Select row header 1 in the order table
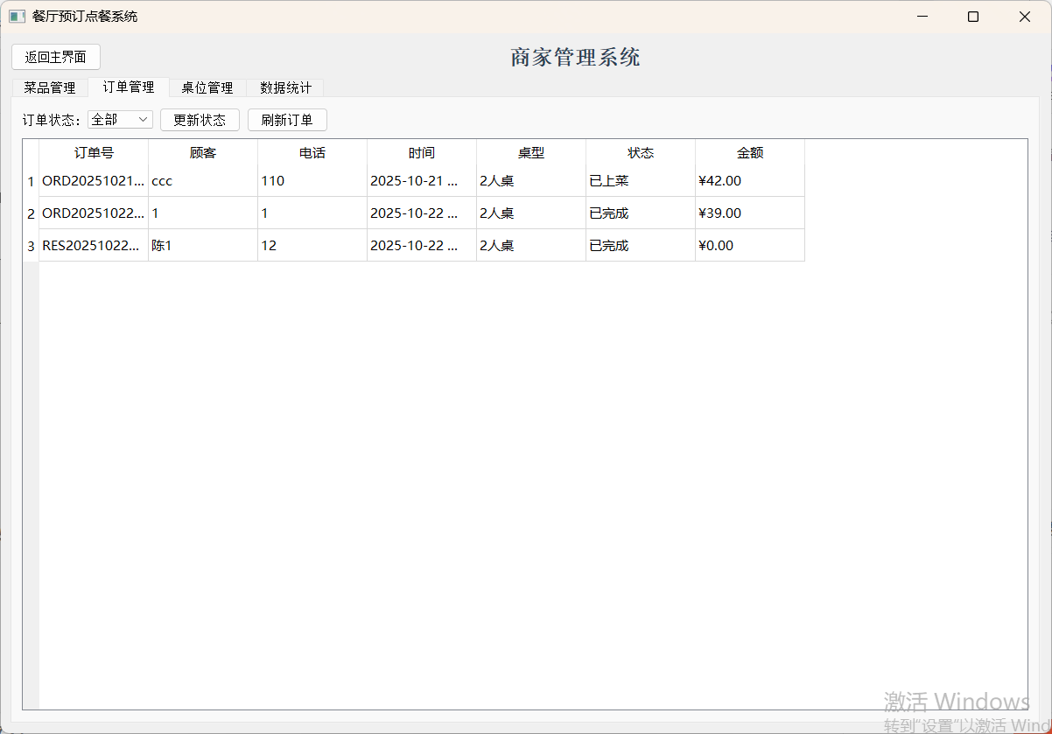 pyautogui.click(x=31, y=181)
